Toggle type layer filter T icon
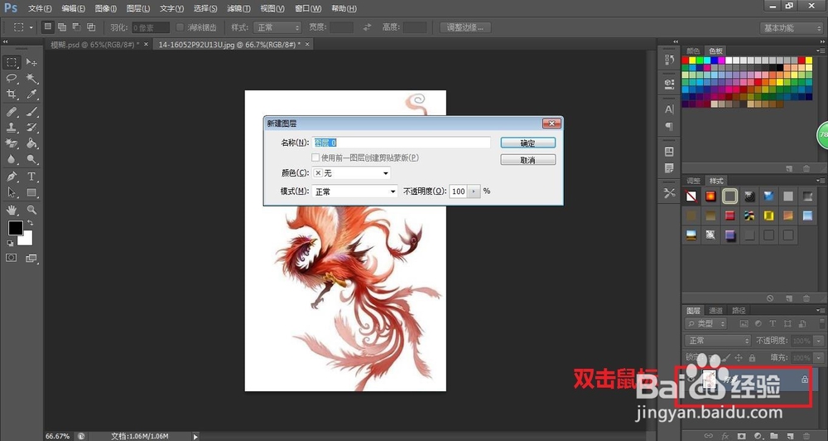The image size is (828, 441). (773, 323)
